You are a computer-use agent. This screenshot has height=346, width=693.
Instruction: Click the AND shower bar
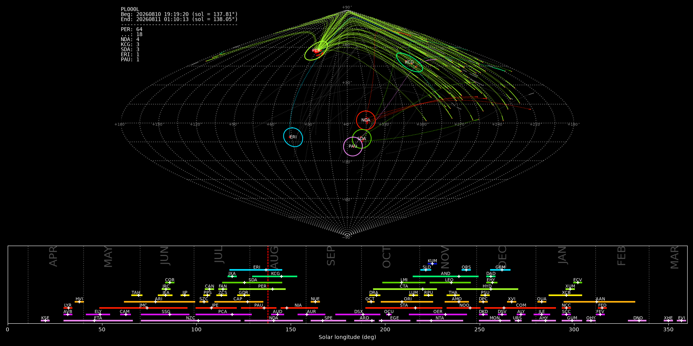click(x=445, y=276)
